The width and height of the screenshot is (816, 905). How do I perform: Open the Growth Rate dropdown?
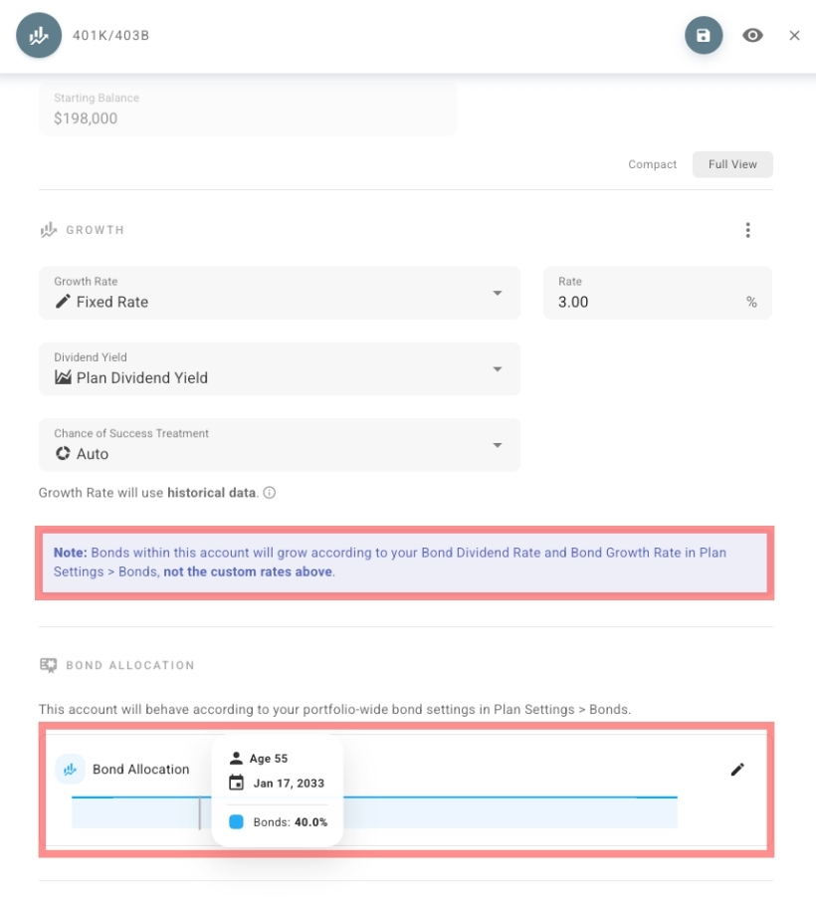(x=279, y=293)
